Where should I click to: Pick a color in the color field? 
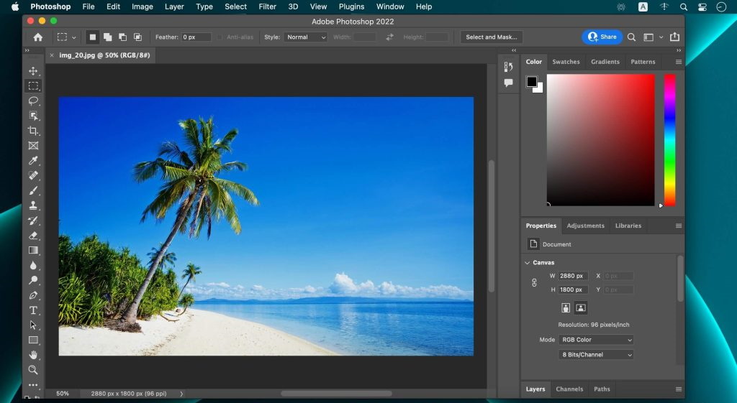(x=601, y=140)
